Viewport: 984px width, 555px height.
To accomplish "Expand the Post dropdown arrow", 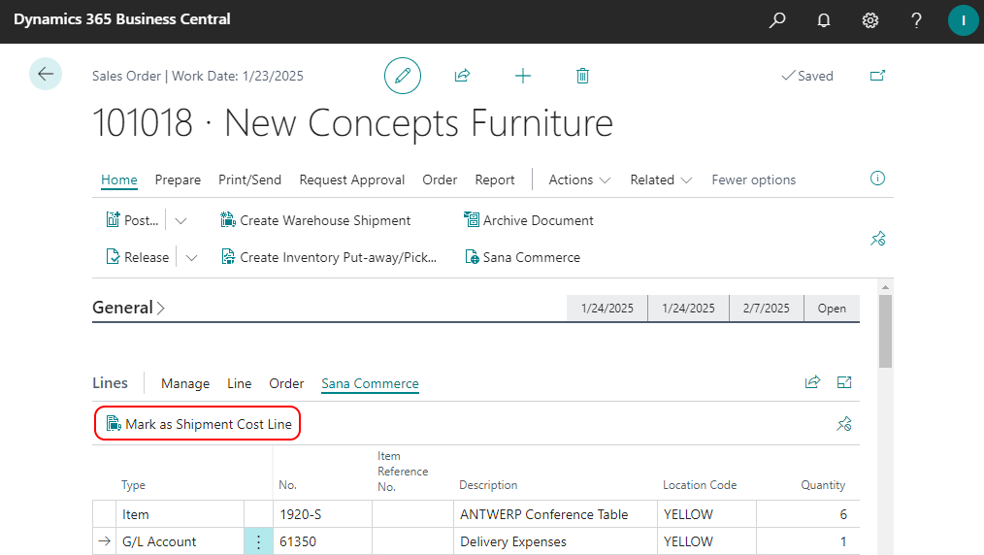I will [180, 221].
